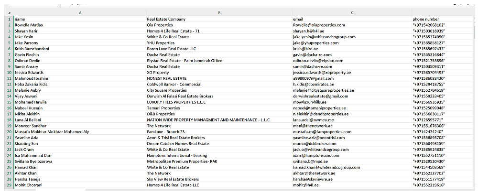
Task: Select cell with Mohamad Hawila
Action: (80, 102)
